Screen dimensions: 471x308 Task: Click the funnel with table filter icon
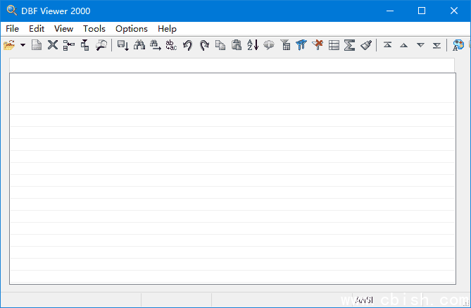285,45
